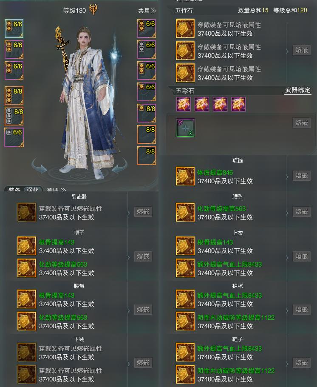Select the bottom-right 8/8 equipment slot
317x387 pixels.
[x=147, y=156]
